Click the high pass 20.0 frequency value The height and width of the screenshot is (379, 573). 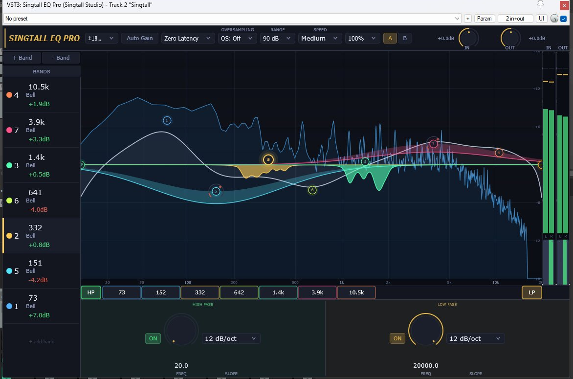(x=181, y=365)
